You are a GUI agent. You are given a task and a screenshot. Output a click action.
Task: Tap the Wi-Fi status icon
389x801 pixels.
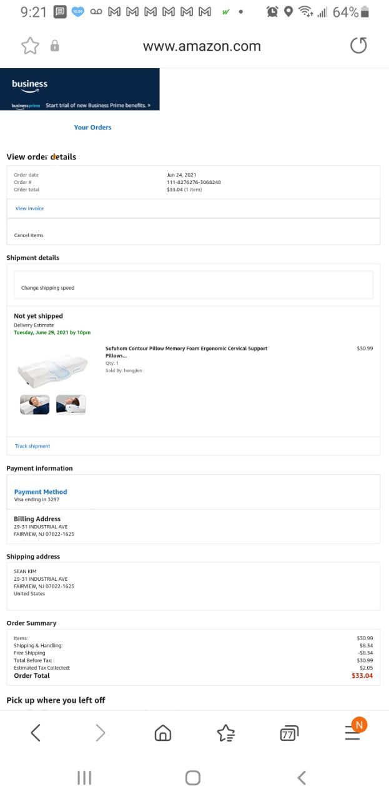click(305, 12)
